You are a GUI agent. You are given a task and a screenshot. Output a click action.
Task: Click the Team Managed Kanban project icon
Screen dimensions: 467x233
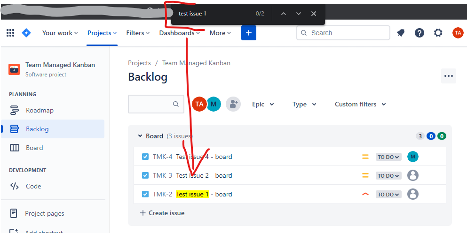tap(14, 69)
